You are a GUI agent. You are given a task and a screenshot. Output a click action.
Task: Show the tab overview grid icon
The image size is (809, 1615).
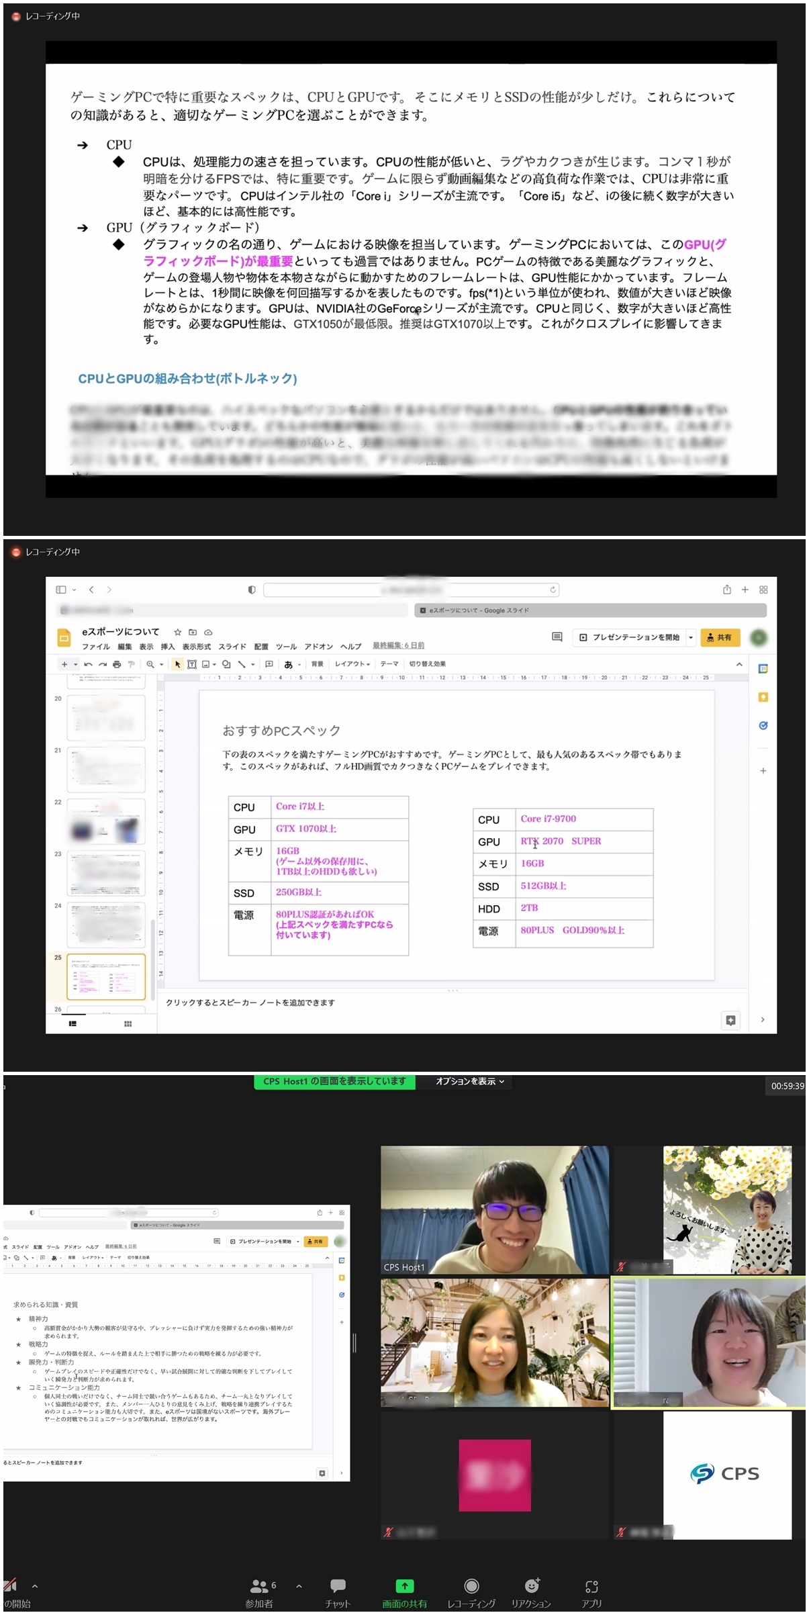pyautogui.click(x=763, y=590)
